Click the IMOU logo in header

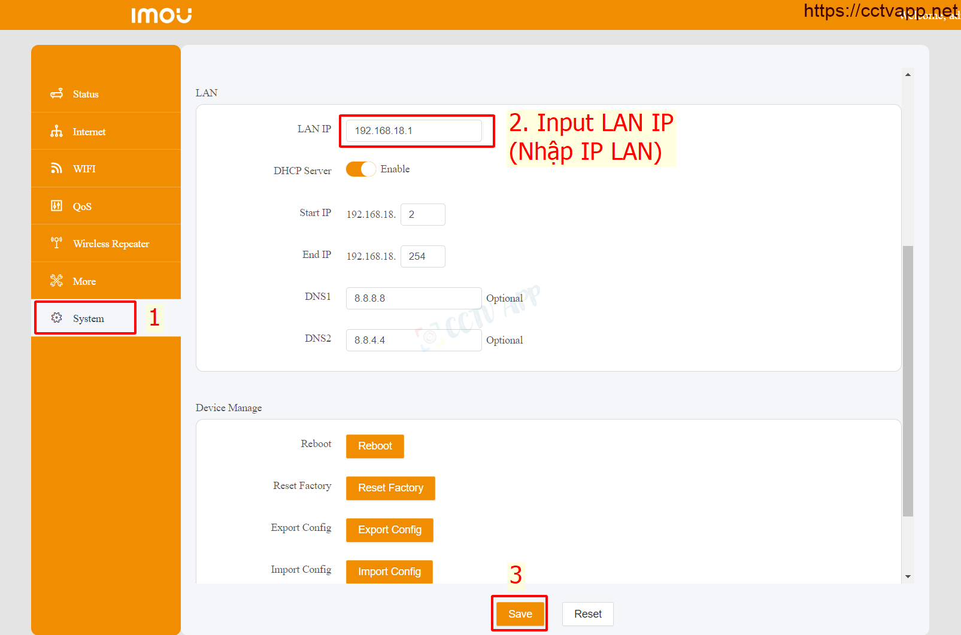[161, 15]
